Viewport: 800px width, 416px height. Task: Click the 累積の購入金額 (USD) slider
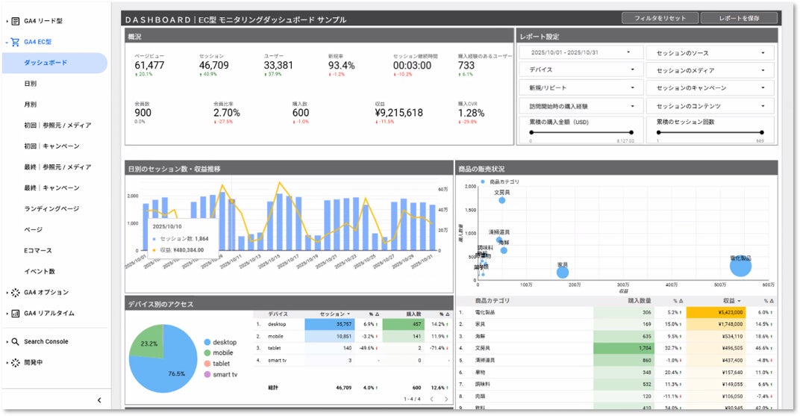pos(581,132)
